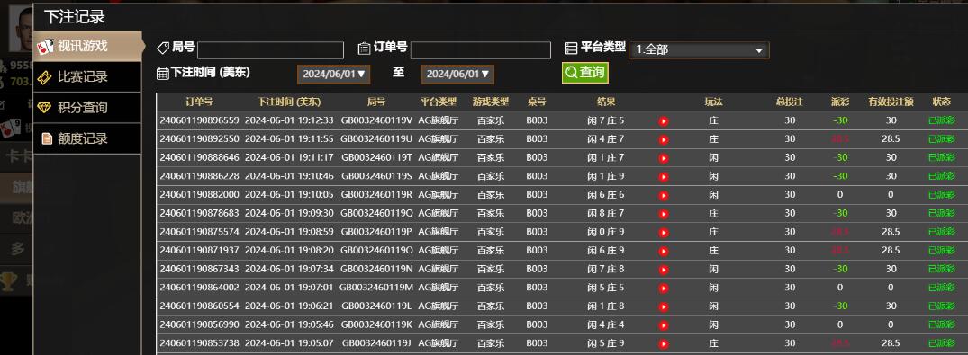Select order number 240601190882000
968x355 pixels.
pos(199,194)
